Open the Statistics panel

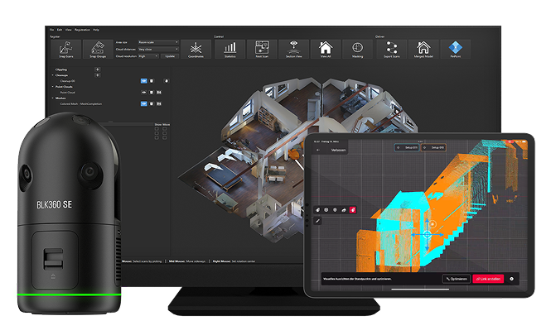pos(231,49)
